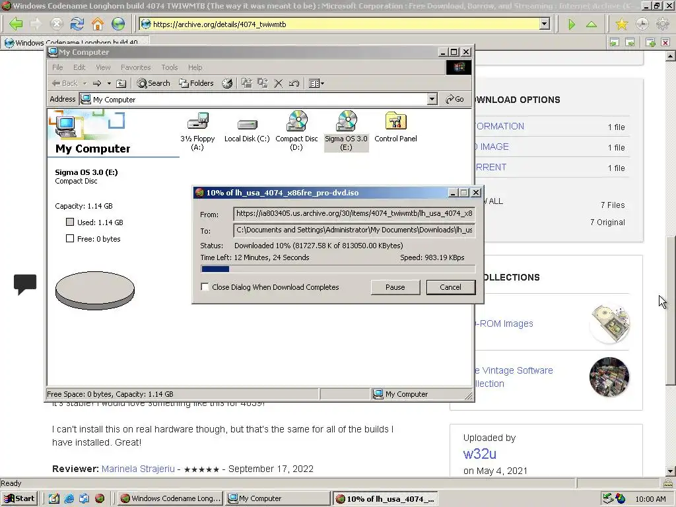Click the Move To icon in My Computer
The height and width of the screenshot is (507, 676).
pyautogui.click(x=247, y=83)
